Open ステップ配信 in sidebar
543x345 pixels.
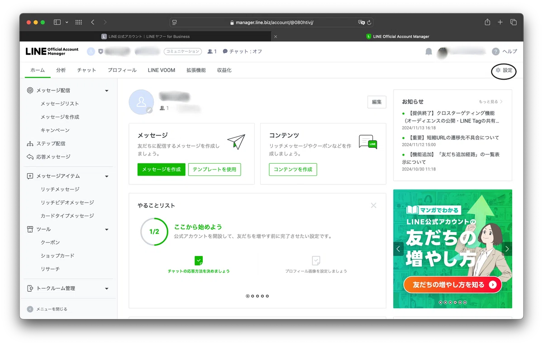point(51,143)
